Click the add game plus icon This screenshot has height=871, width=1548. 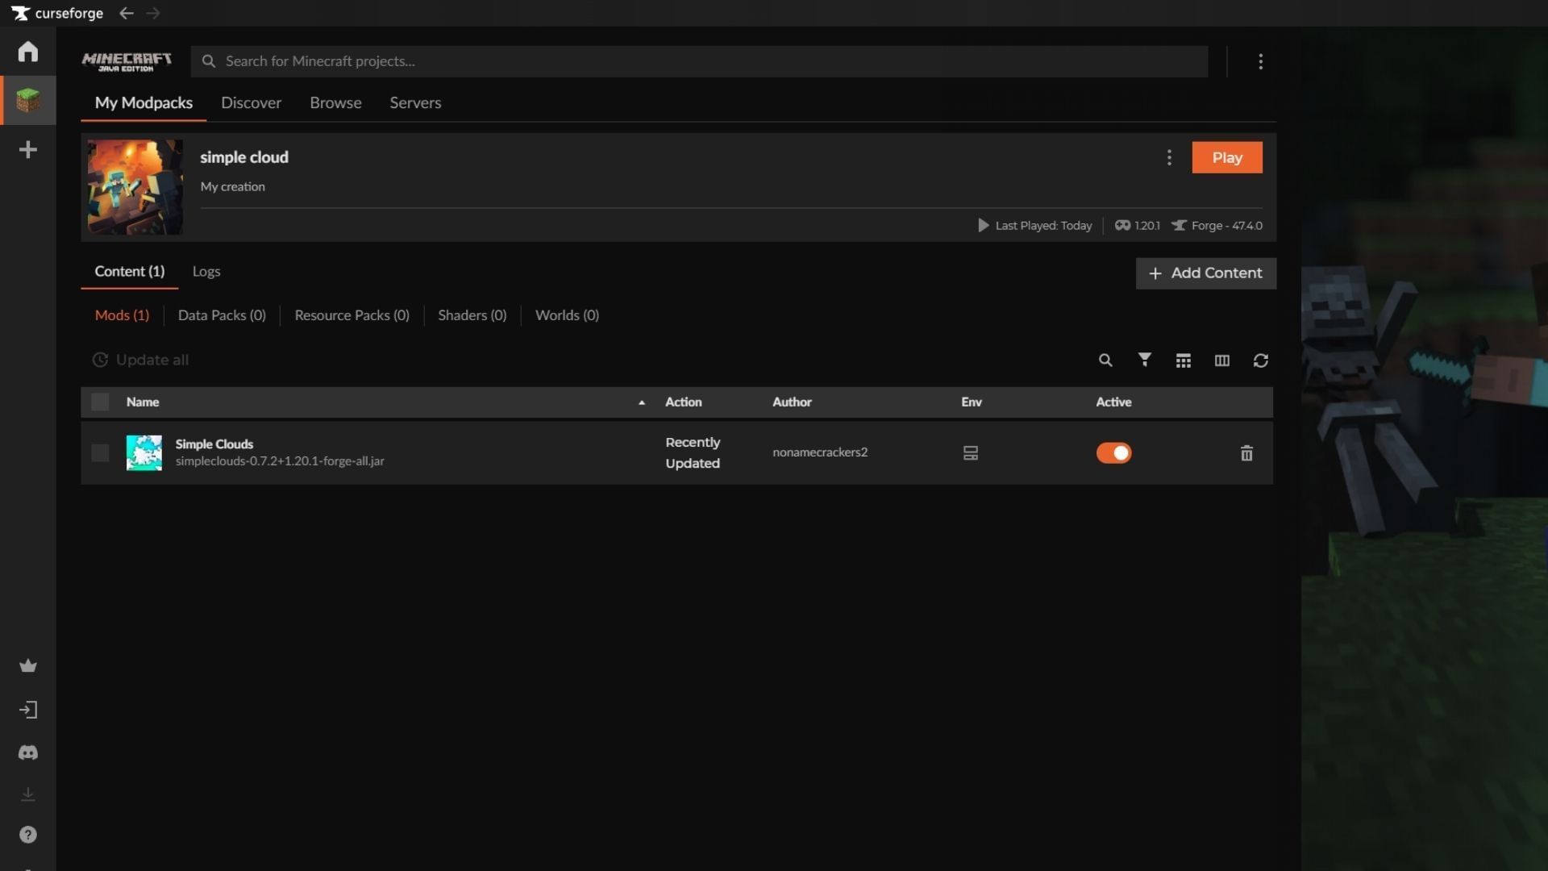point(28,150)
